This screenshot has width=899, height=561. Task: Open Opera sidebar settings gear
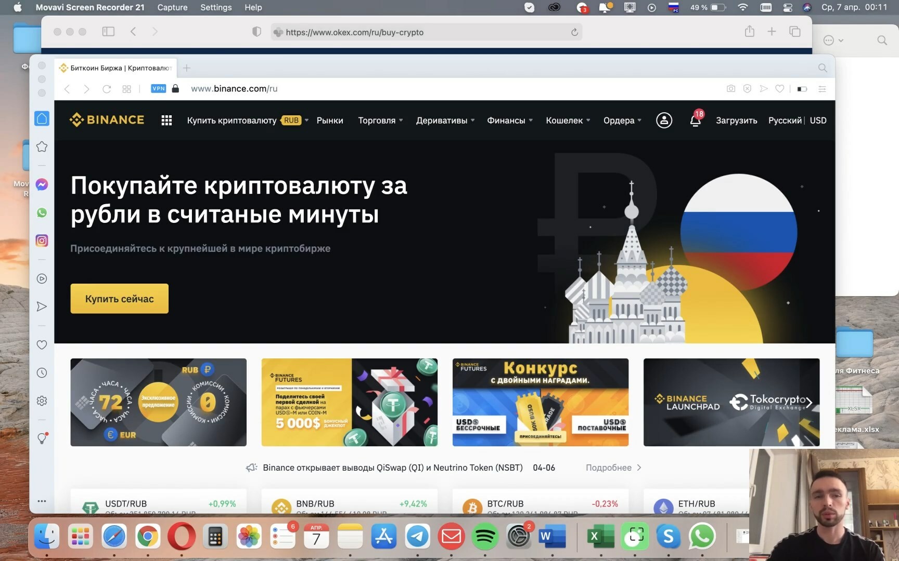[x=42, y=401]
